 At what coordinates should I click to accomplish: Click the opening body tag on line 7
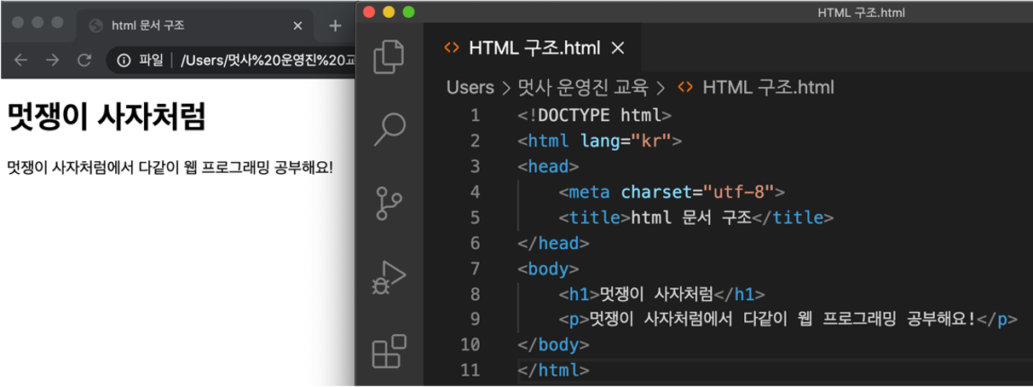(548, 269)
